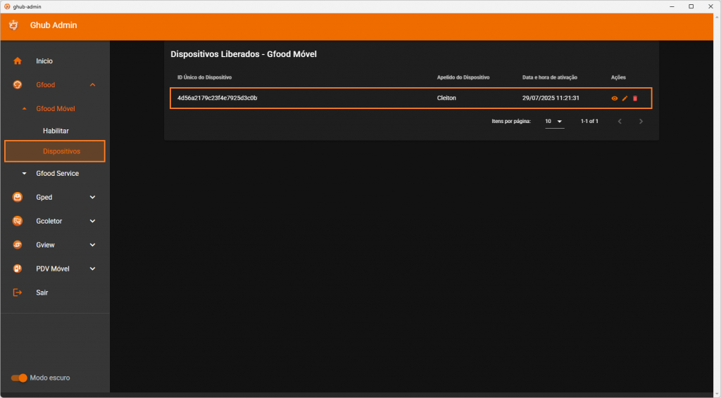Viewport: 721px width, 398px height.
Task: Click the Dispositivos Liberados - Gfood Móvel heading
Action: (244, 54)
